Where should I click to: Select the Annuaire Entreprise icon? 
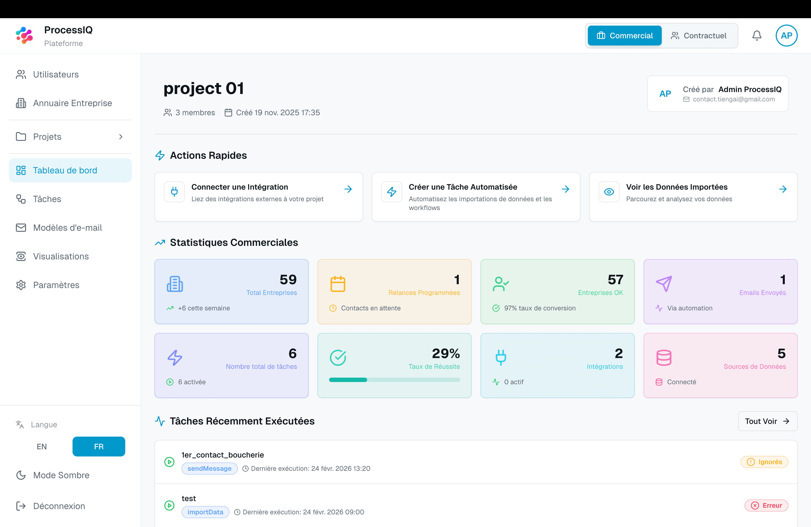click(x=21, y=103)
